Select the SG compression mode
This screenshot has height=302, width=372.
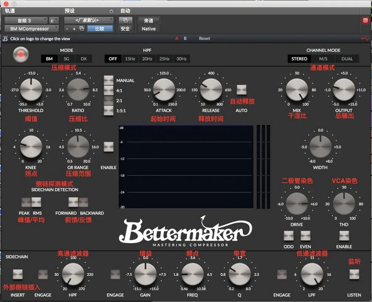pyautogui.click(x=66, y=59)
